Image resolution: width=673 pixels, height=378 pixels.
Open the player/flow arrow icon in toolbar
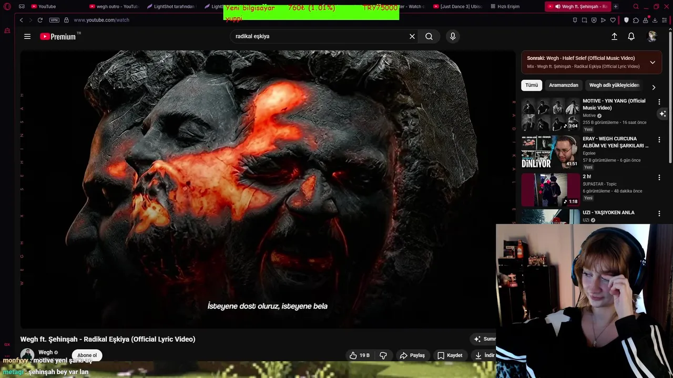pos(603,20)
